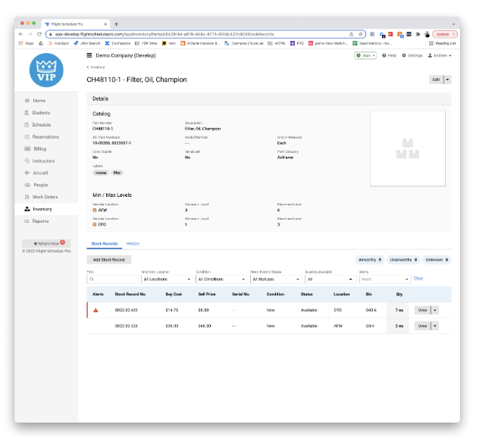Click the What's New button
Screen dimensions: 498x437
[46, 243]
